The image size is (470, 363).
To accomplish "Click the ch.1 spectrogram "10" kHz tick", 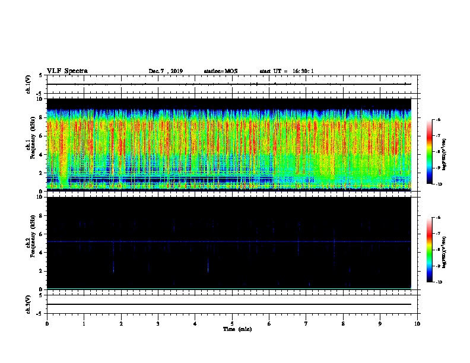I will tap(40, 99).
